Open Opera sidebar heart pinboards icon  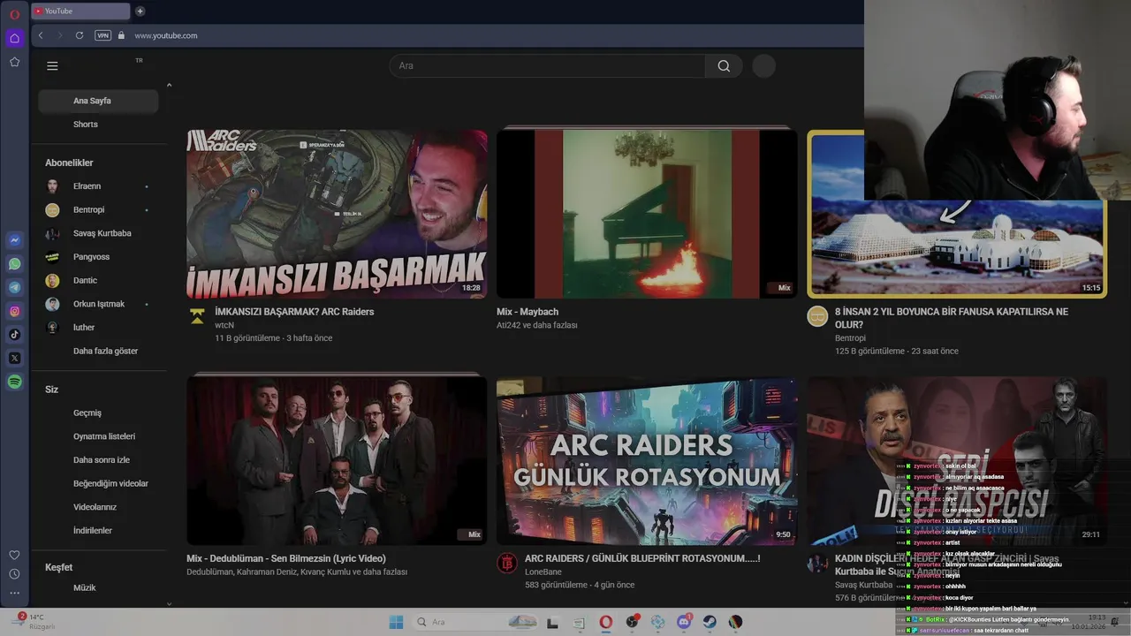click(x=14, y=555)
